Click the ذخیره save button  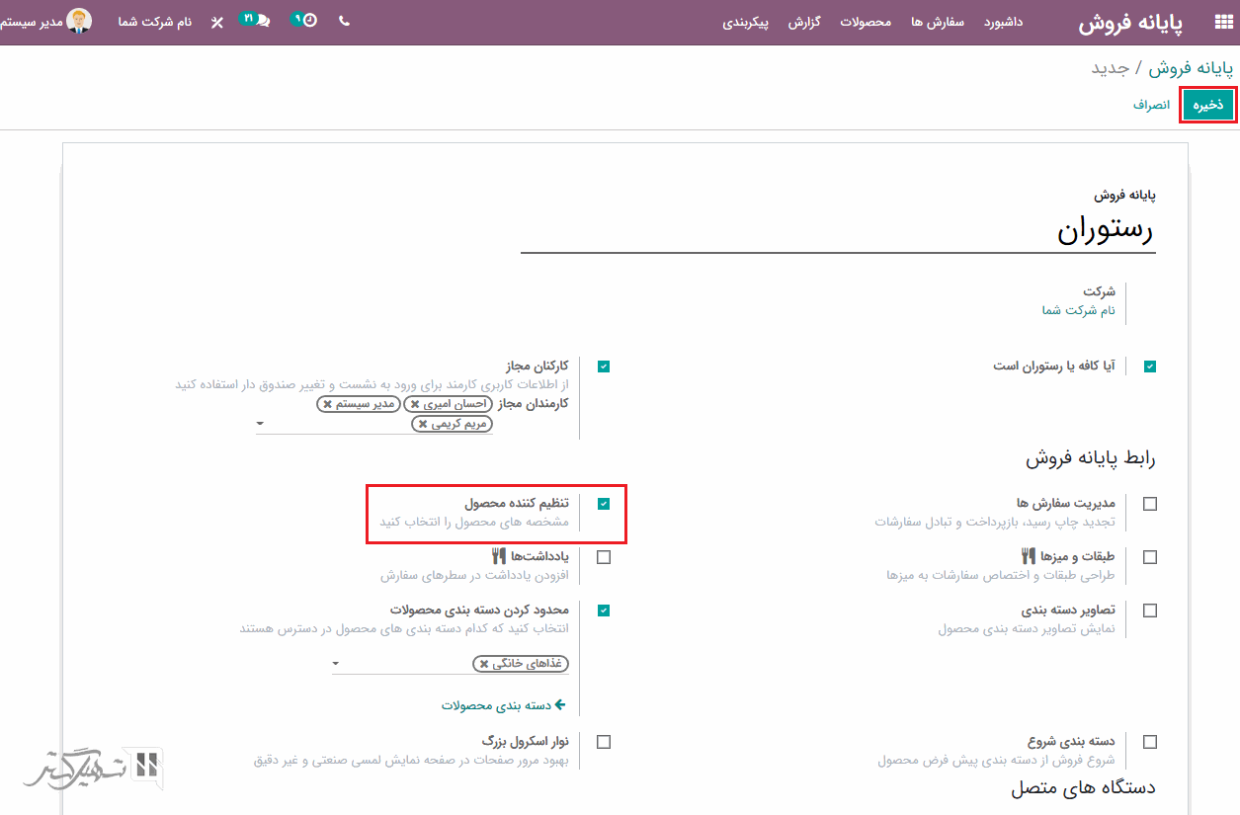pos(1207,105)
